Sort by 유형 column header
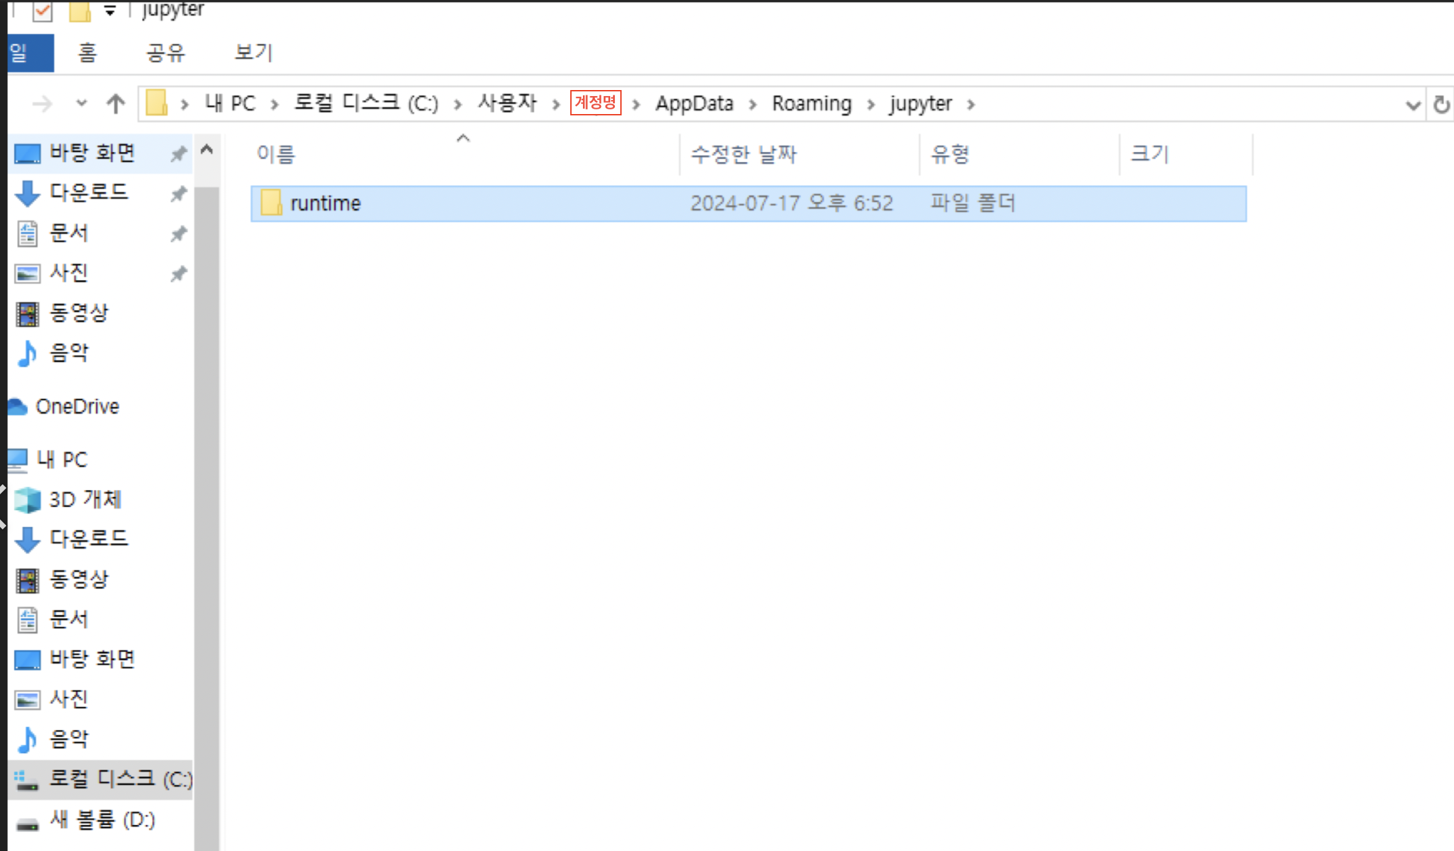1454x851 pixels. click(x=950, y=154)
